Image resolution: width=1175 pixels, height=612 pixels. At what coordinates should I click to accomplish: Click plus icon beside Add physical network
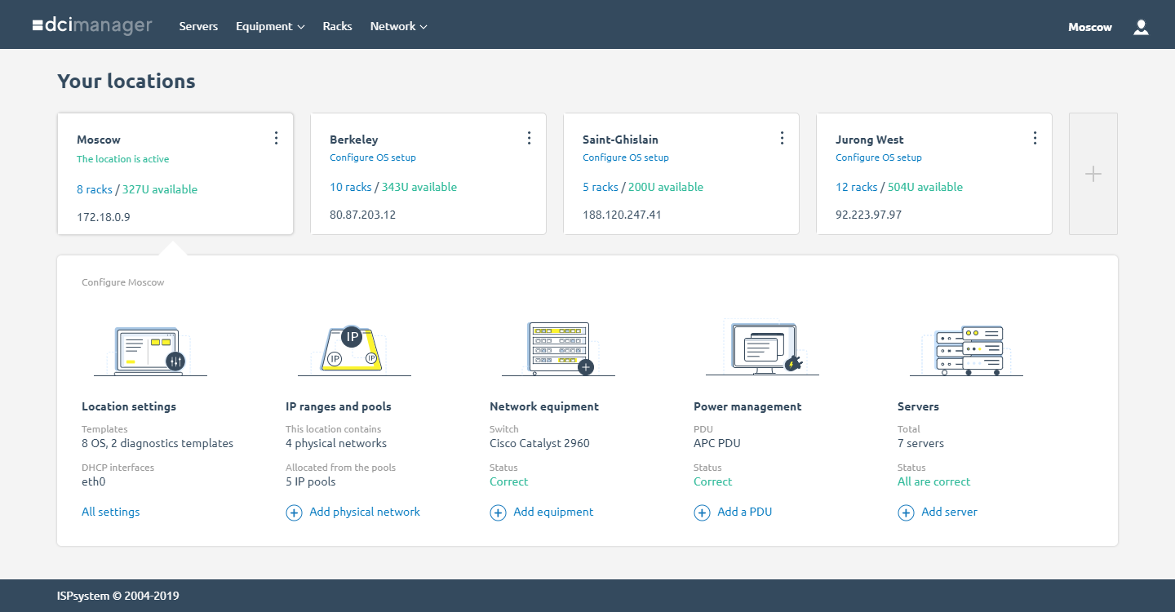tap(294, 512)
